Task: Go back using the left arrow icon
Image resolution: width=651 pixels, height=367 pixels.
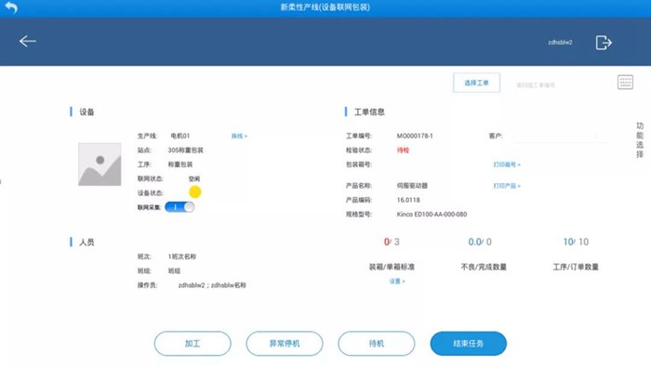Action: [27, 41]
